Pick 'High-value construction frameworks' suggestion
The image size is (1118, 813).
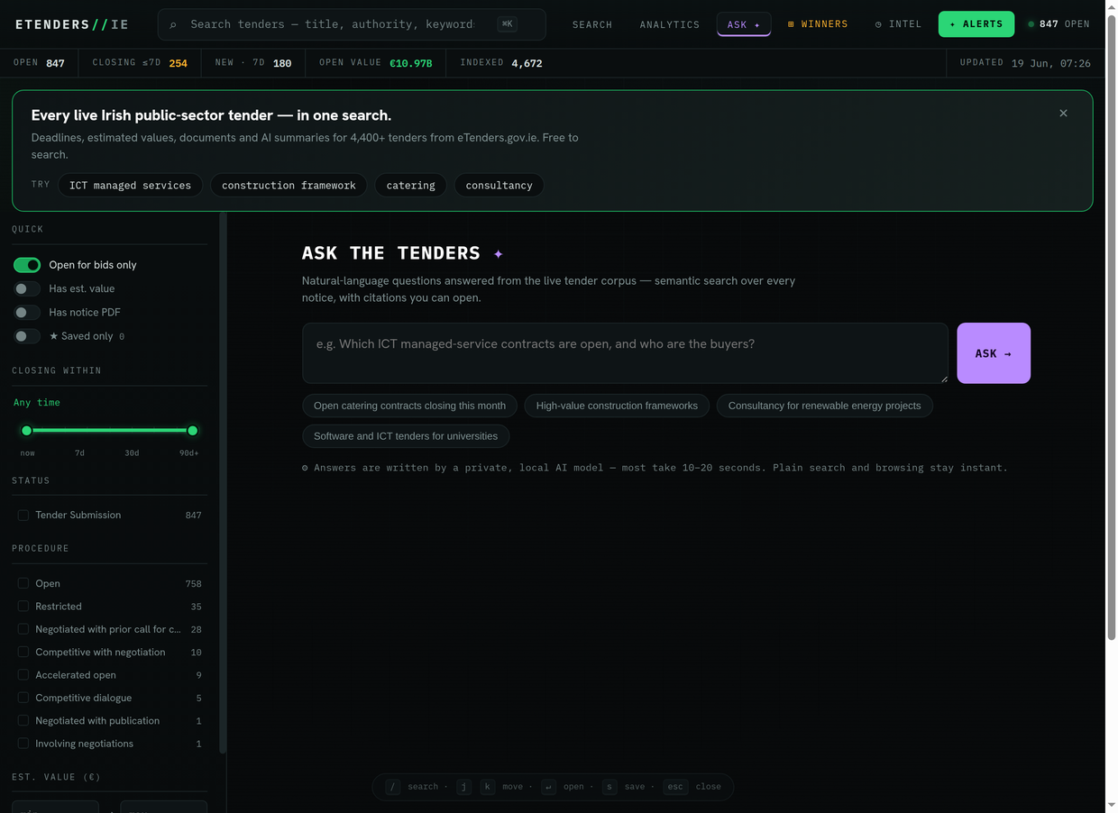[617, 406]
